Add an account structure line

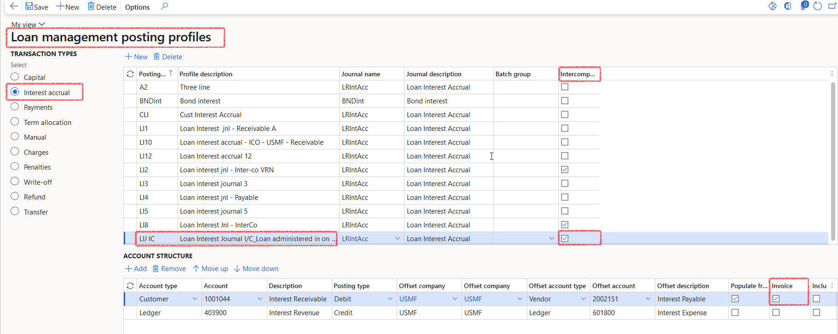pyautogui.click(x=136, y=268)
